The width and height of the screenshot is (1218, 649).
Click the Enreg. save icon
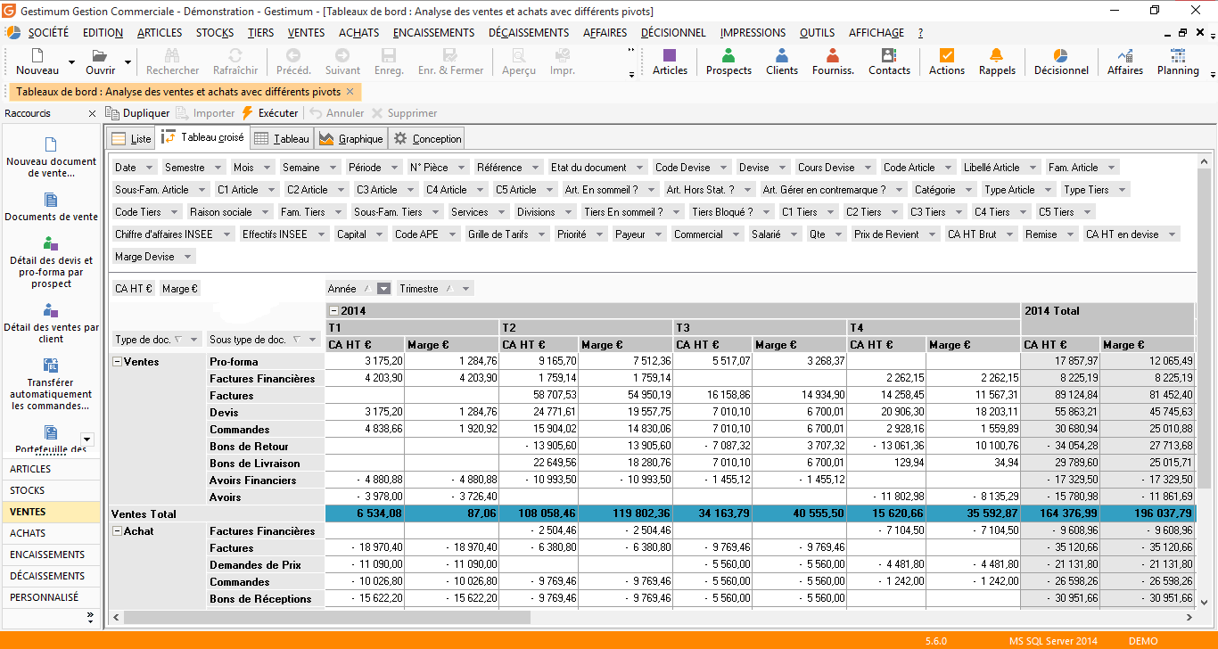389,55
